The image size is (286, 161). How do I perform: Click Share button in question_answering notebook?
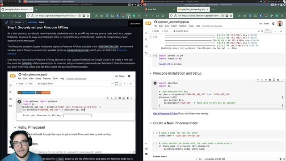pos(264,24)
